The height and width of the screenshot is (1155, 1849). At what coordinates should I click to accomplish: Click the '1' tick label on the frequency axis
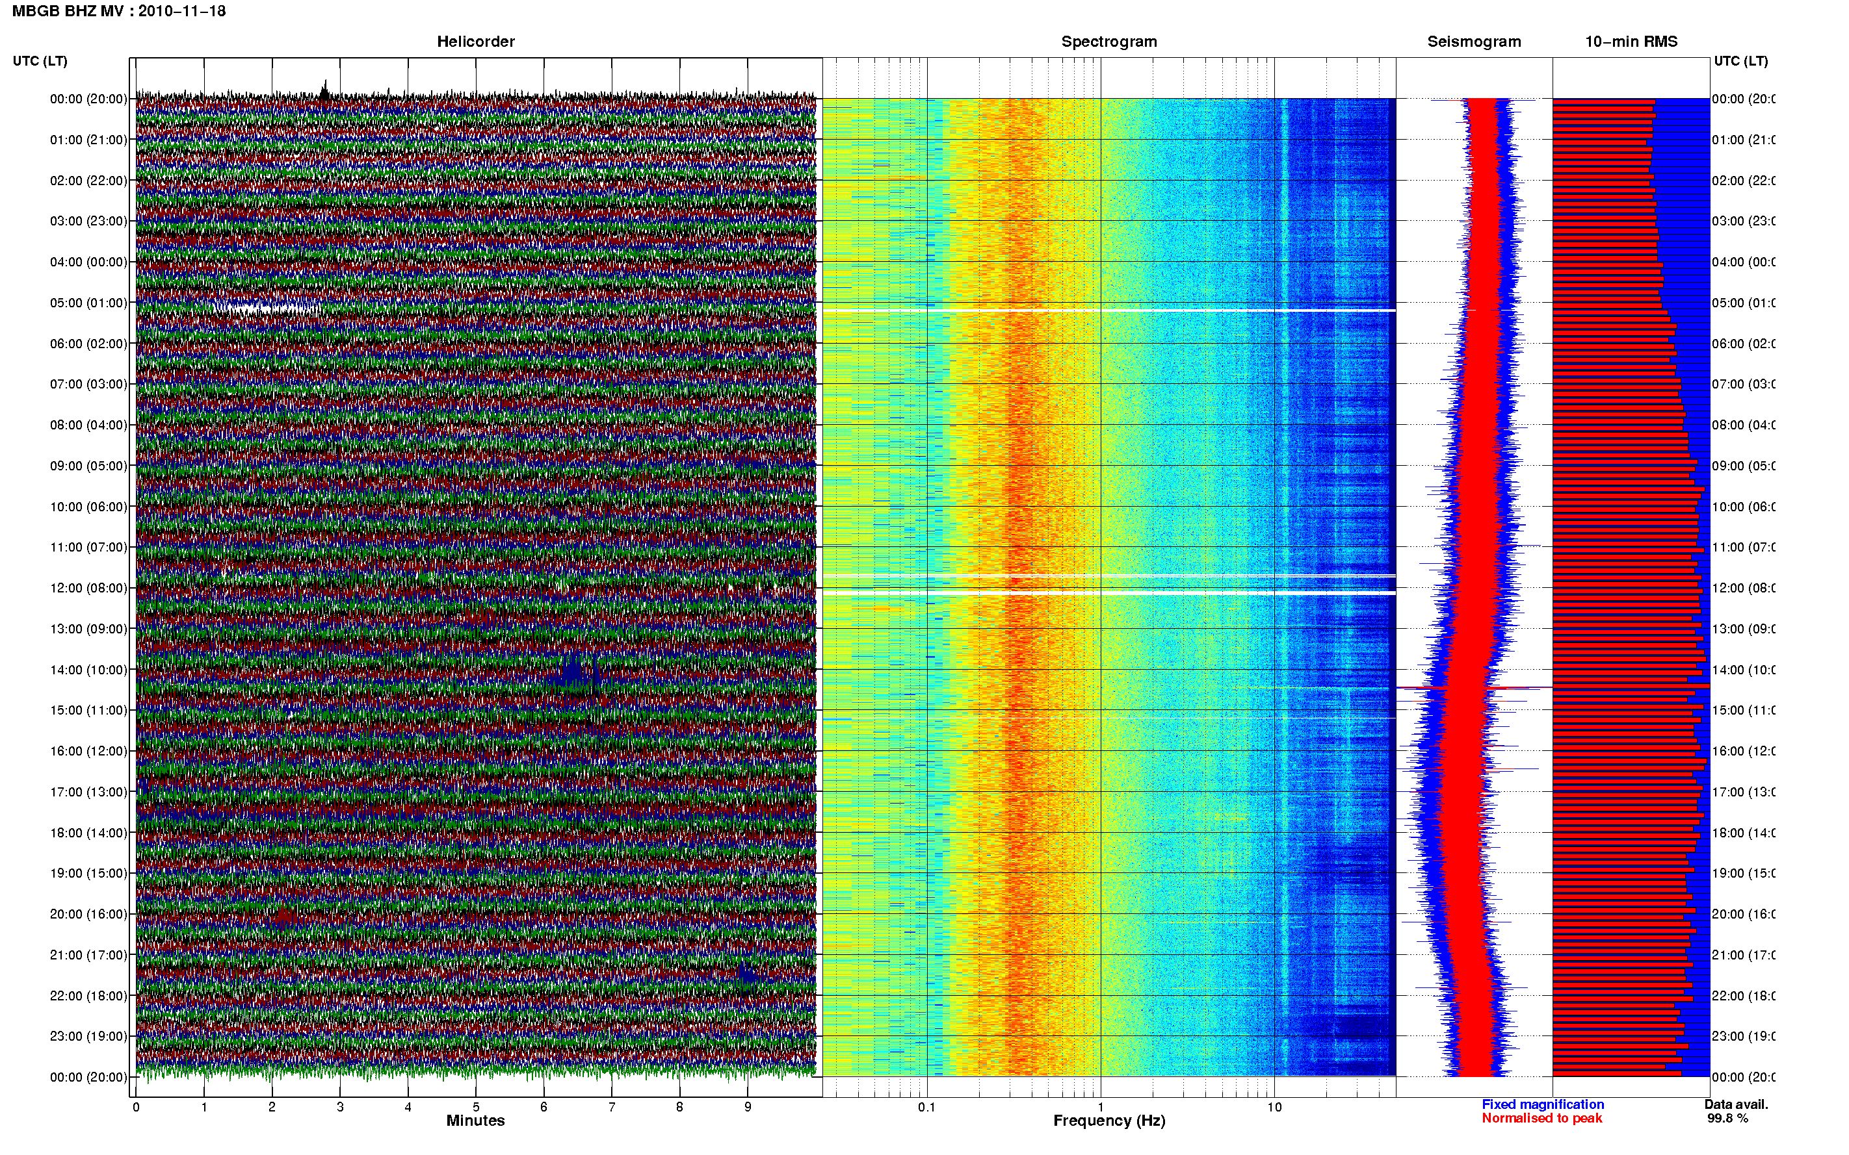(x=1101, y=1107)
